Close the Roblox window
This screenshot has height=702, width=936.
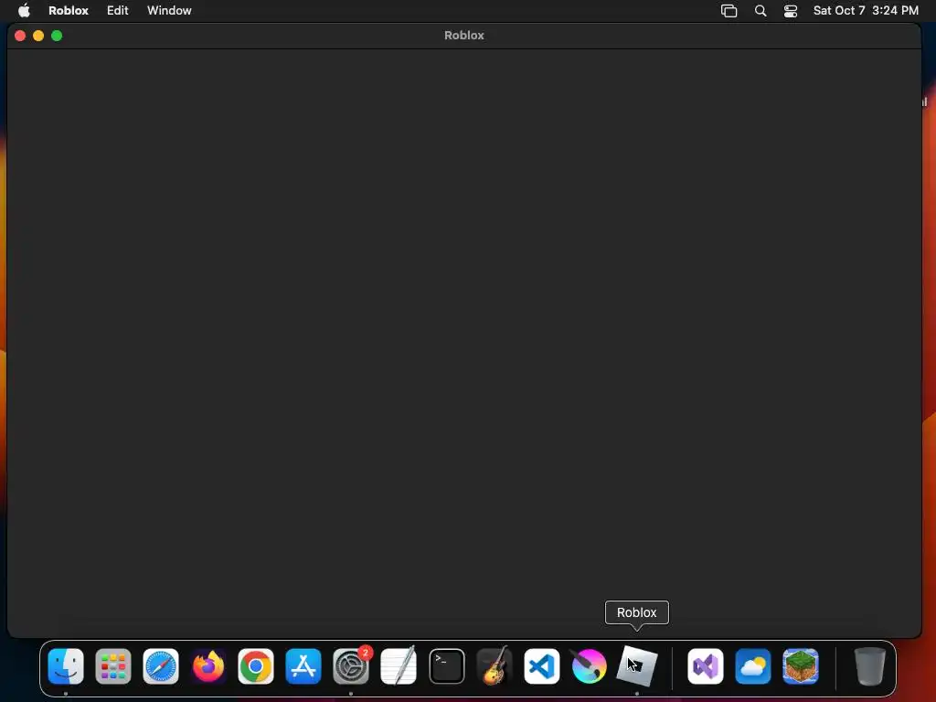tap(20, 36)
